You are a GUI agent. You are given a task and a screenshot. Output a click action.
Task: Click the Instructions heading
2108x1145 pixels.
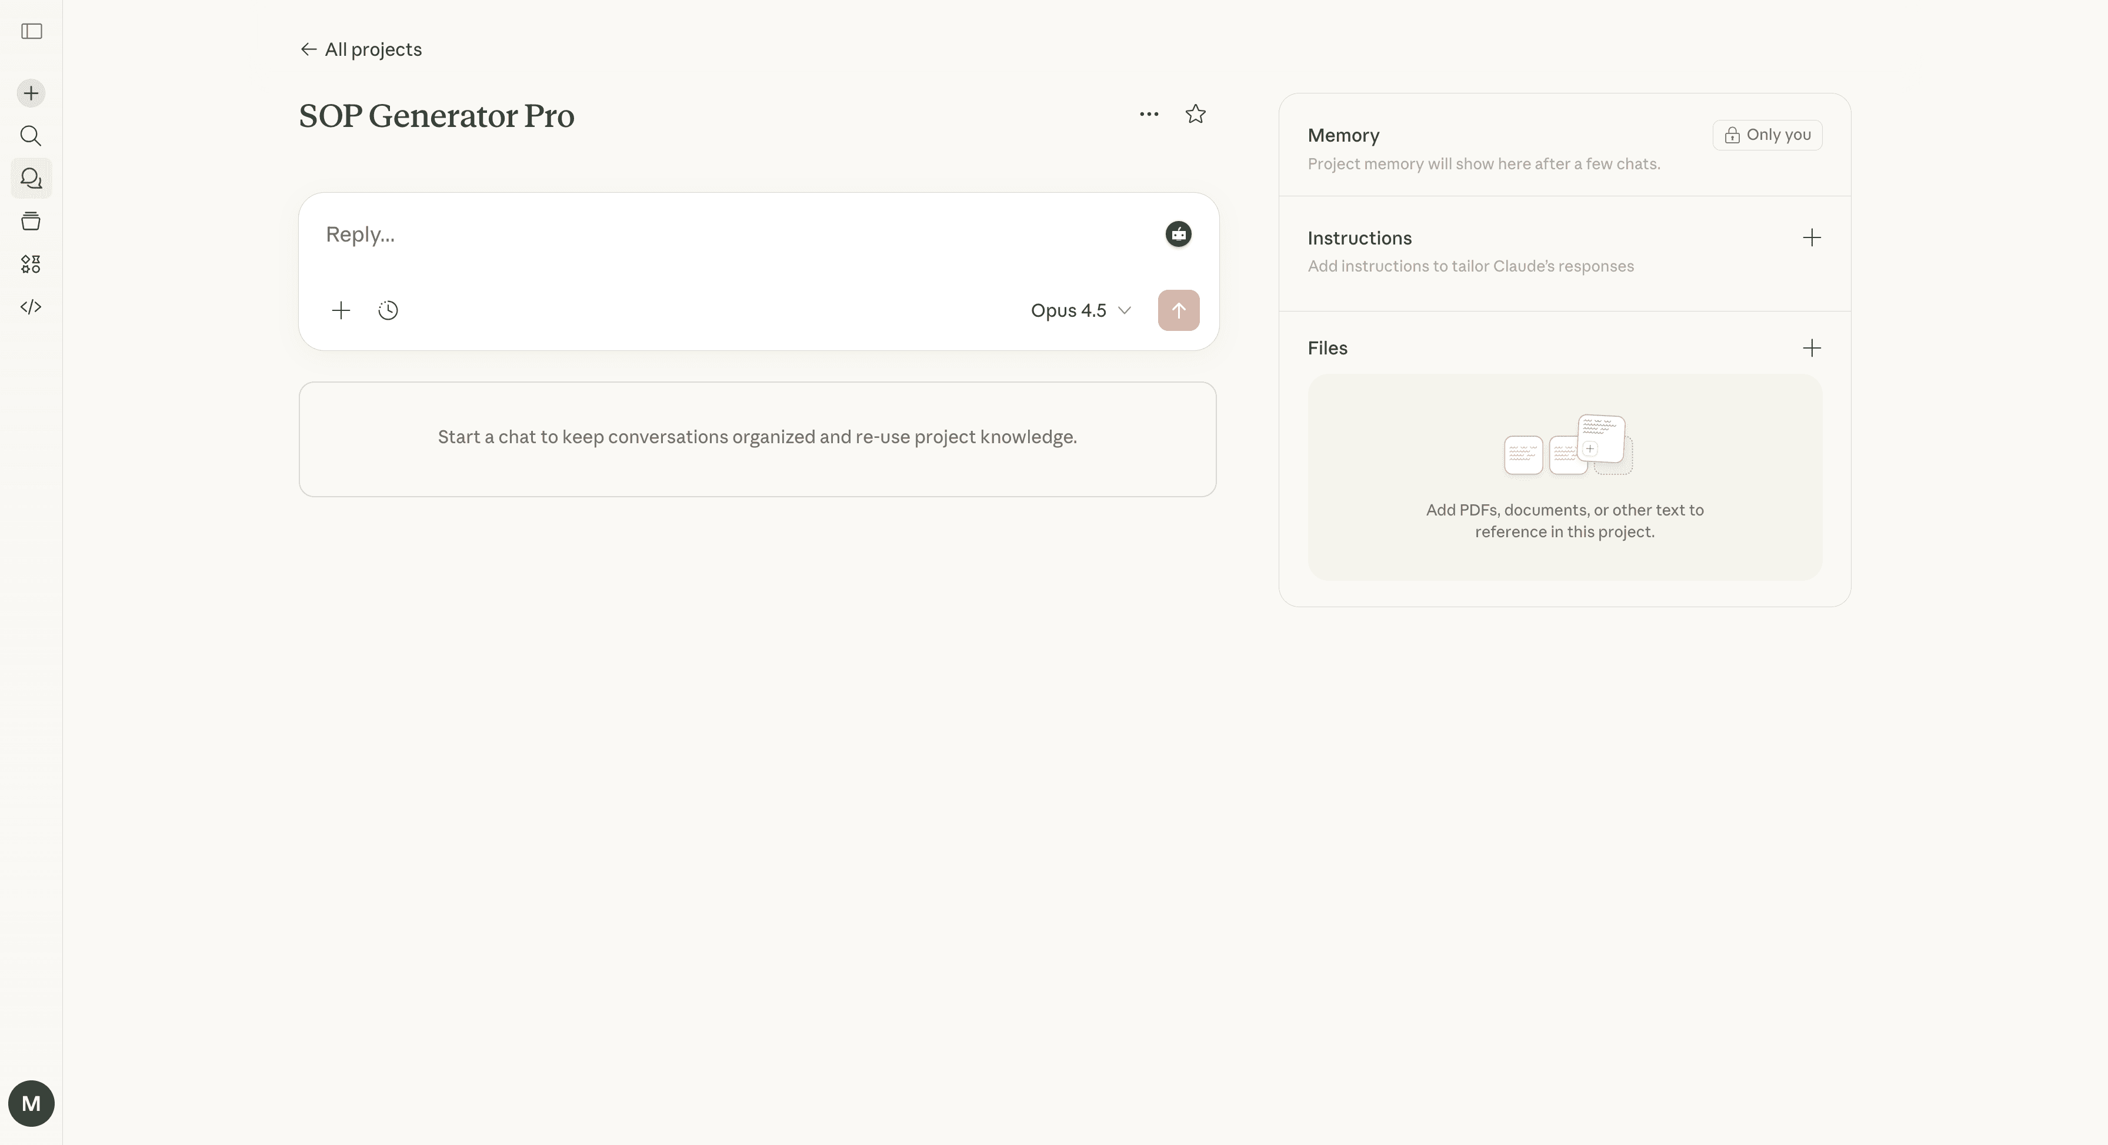(x=1359, y=238)
